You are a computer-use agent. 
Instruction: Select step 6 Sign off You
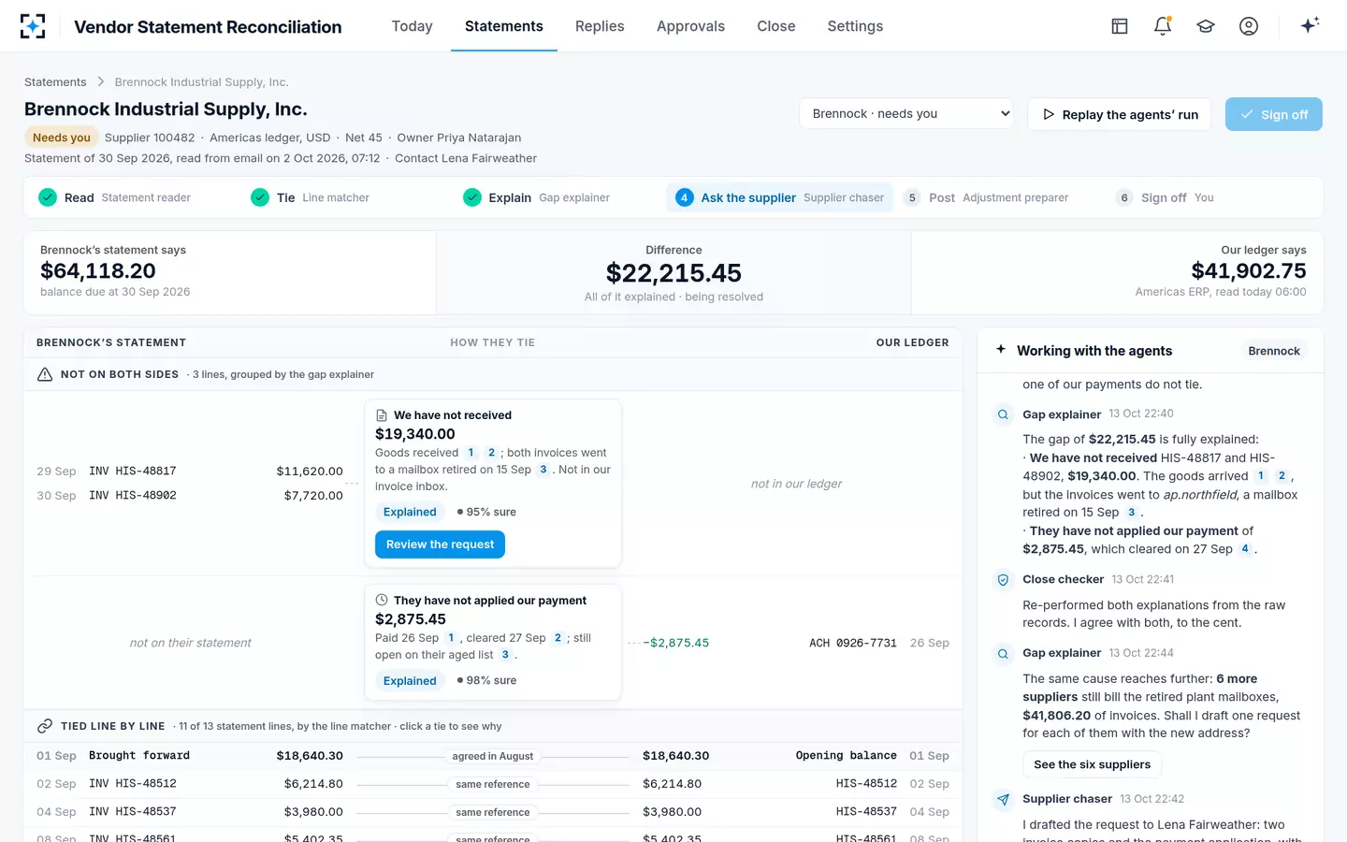[x=1164, y=197]
